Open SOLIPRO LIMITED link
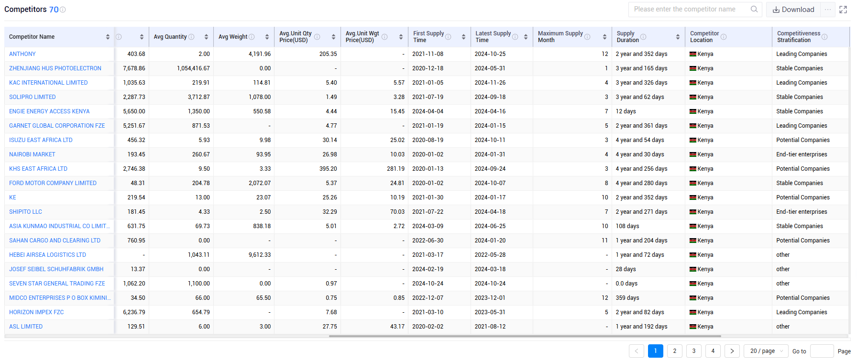857x362 pixels. click(x=33, y=97)
